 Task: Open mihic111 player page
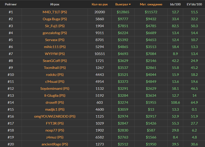[x=55, y=47]
